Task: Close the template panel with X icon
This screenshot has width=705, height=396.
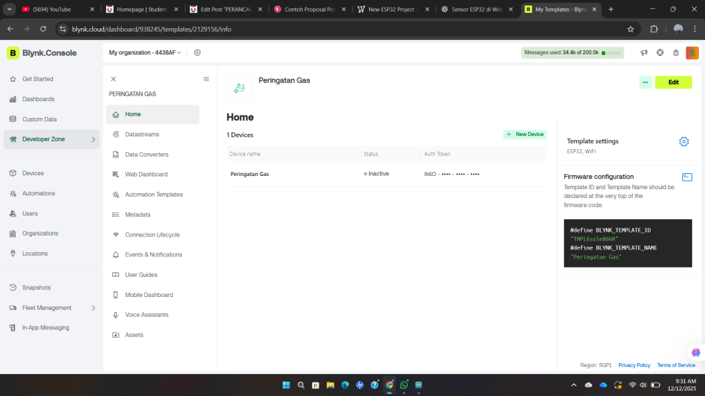Action: (x=114, y=79)
